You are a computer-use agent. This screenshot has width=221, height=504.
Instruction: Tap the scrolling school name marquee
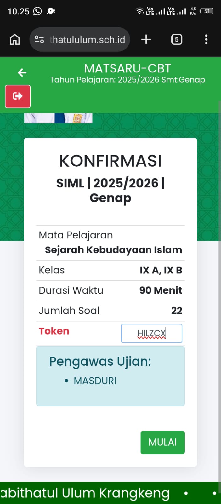click(85, 493)
